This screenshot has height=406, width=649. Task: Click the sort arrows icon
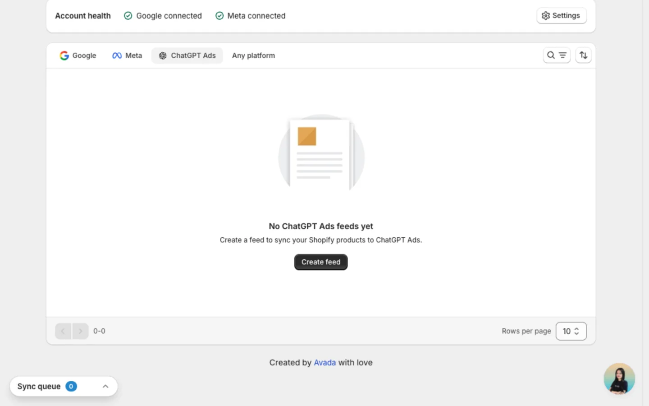click(x=583, y=55)
